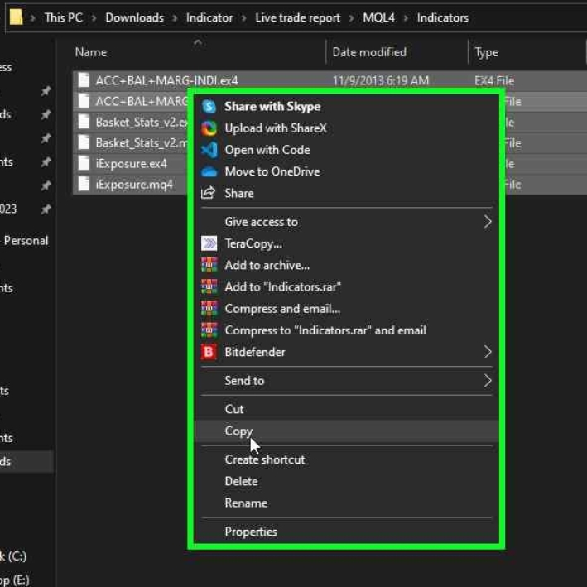Viewport: 587px width, 587px height.
Task: Click the red Bitdefender B icon
Action: coord(209,352)
